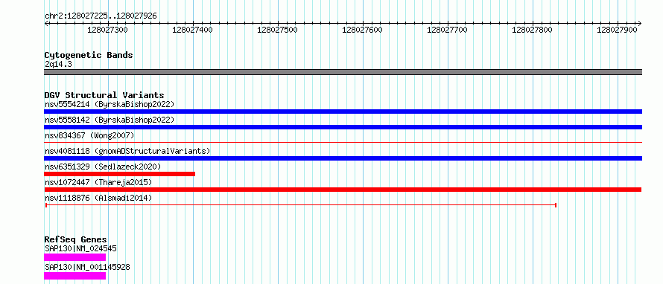
Task: Click ruler tick label 128027900
Action: pyautogui.click(x=617, y=30)
